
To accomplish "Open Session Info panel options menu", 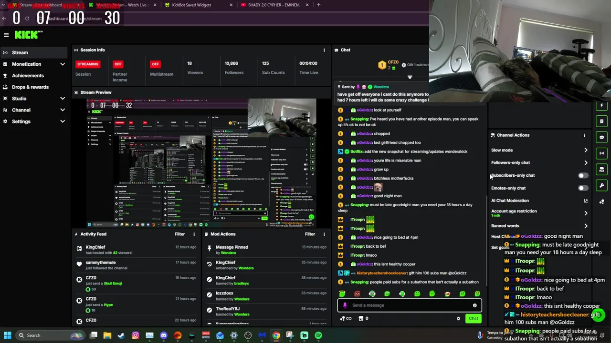I will [324, 50].
